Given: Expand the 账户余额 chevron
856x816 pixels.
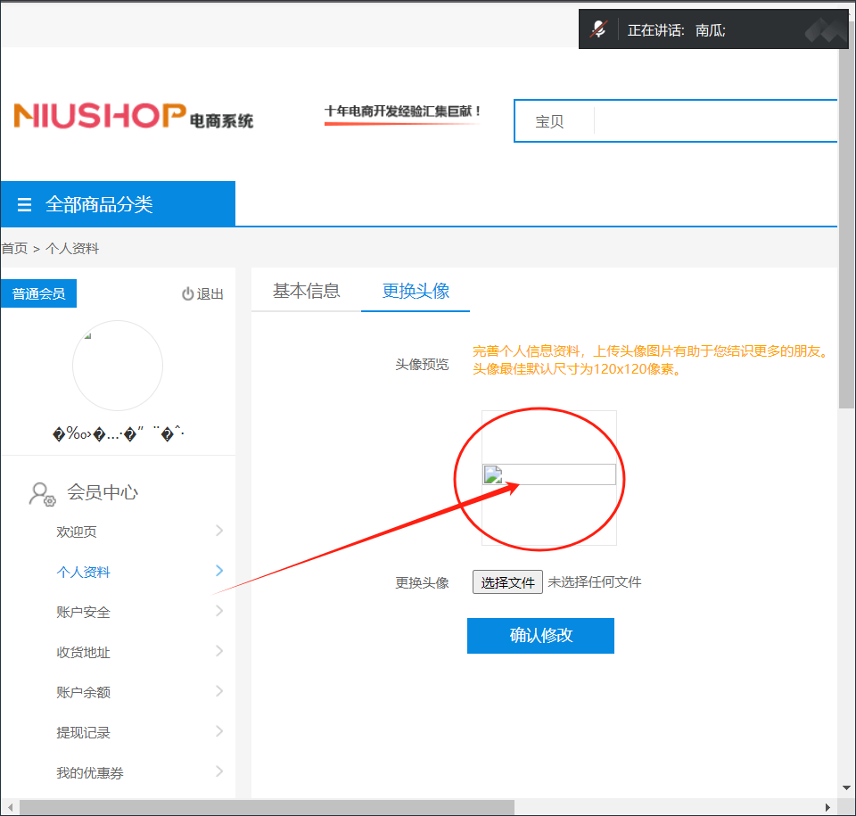Looking at the screenshot, I should [219, 691].
